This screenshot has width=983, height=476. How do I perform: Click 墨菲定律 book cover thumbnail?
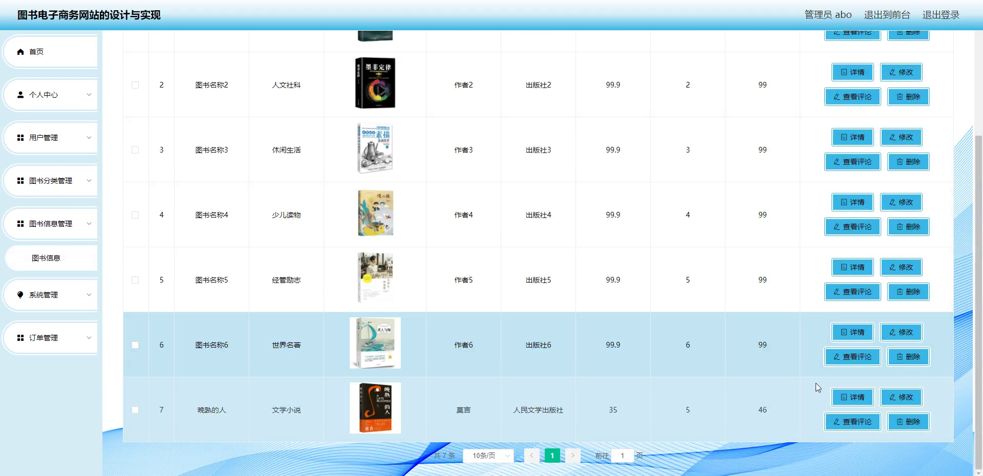[375, 83]
